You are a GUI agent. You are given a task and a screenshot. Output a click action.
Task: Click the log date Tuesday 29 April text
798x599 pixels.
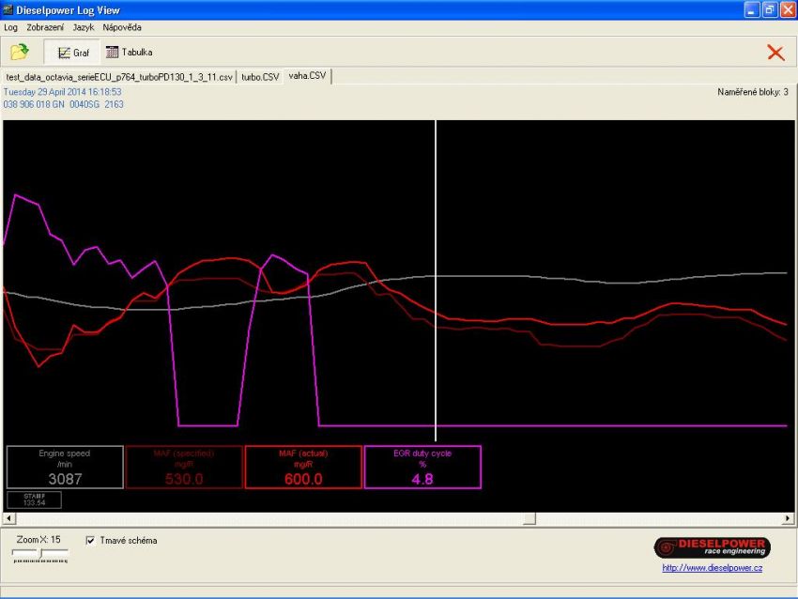(x=63, y=92)
